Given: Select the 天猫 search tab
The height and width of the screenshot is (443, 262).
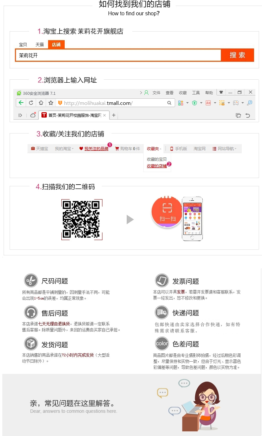Looking at the screenshot, I should coord(39,44).
